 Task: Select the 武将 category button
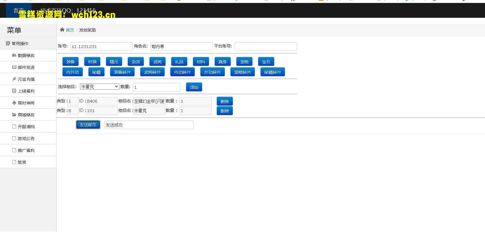click(x=157, y=62)
